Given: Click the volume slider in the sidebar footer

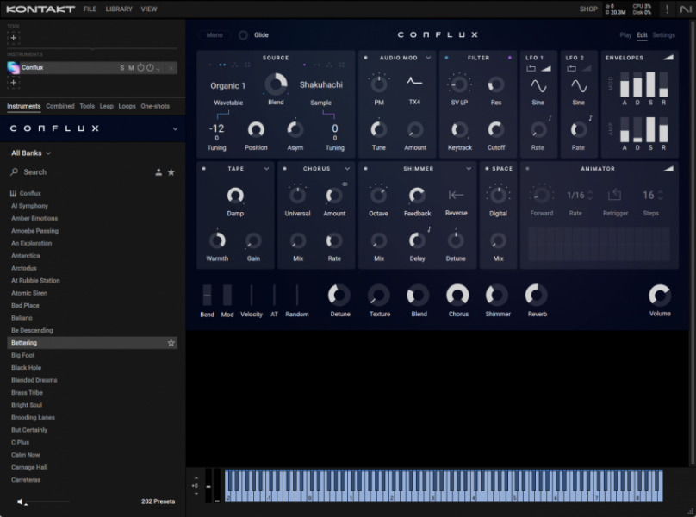Looking at the screenshot, I should coord(50,502).
